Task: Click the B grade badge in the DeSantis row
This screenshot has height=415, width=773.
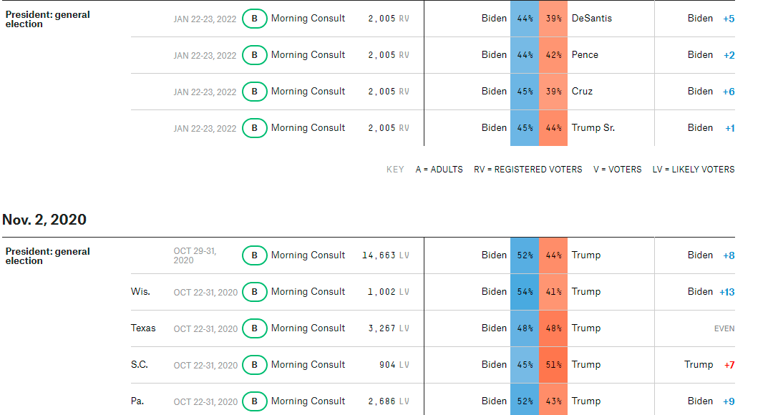Action: 254,19
